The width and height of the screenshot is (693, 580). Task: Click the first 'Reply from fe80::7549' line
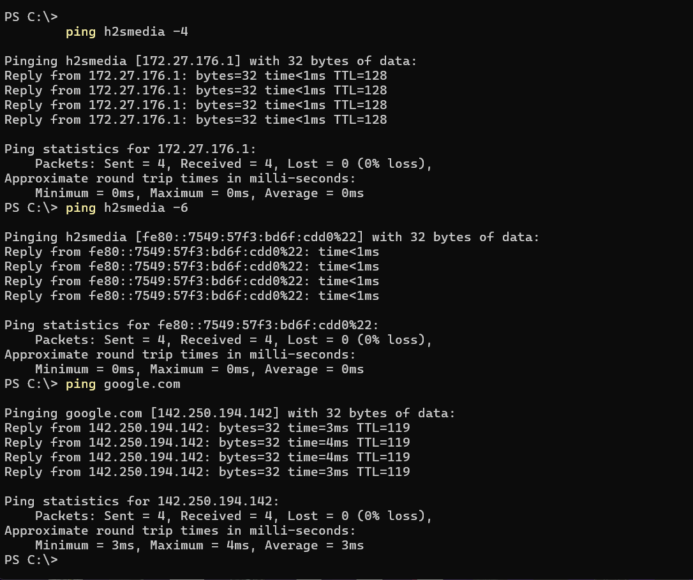[x=191, y=251]
